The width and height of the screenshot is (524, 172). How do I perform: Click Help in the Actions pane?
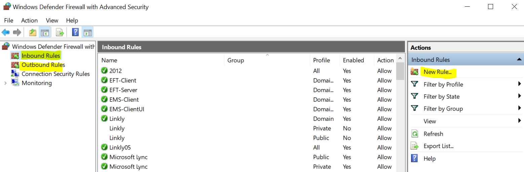pyautogui.click(x=430, y=159)
